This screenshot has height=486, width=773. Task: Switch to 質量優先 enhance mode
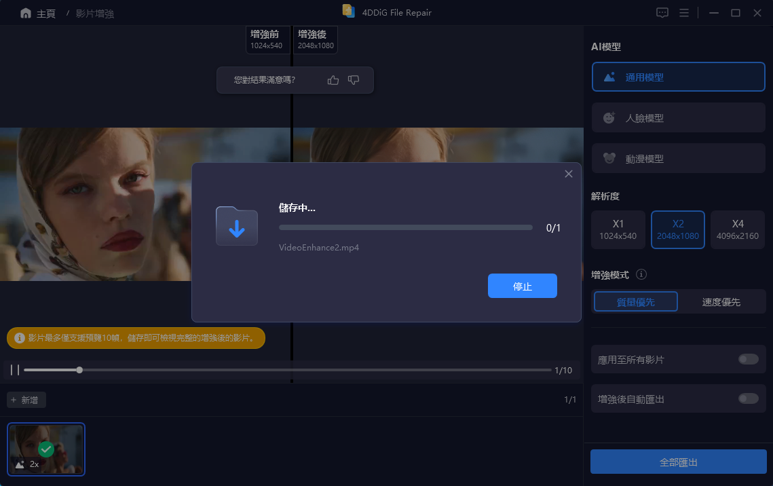click(x=635, y=301)
